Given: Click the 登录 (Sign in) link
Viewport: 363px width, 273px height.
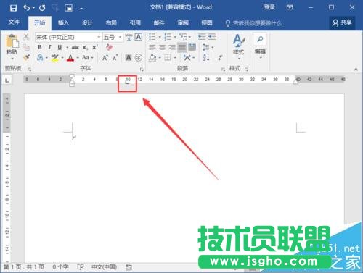Looking at the screenshot, I should tap(269, 7).
